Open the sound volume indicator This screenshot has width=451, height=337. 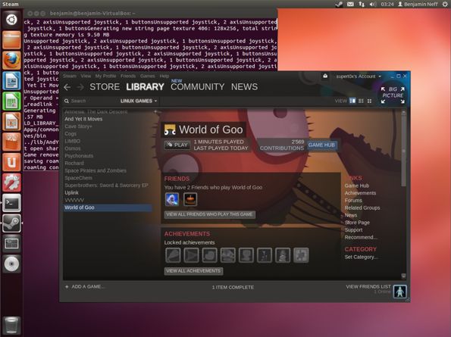373,4
